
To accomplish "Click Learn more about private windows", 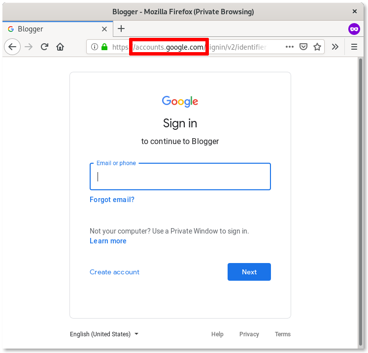I will (108, 241).
